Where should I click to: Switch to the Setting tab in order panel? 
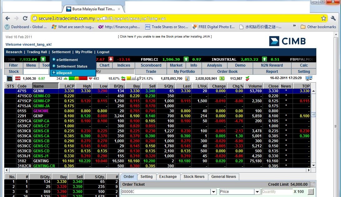pyautogui.click(x=146, y=177)
